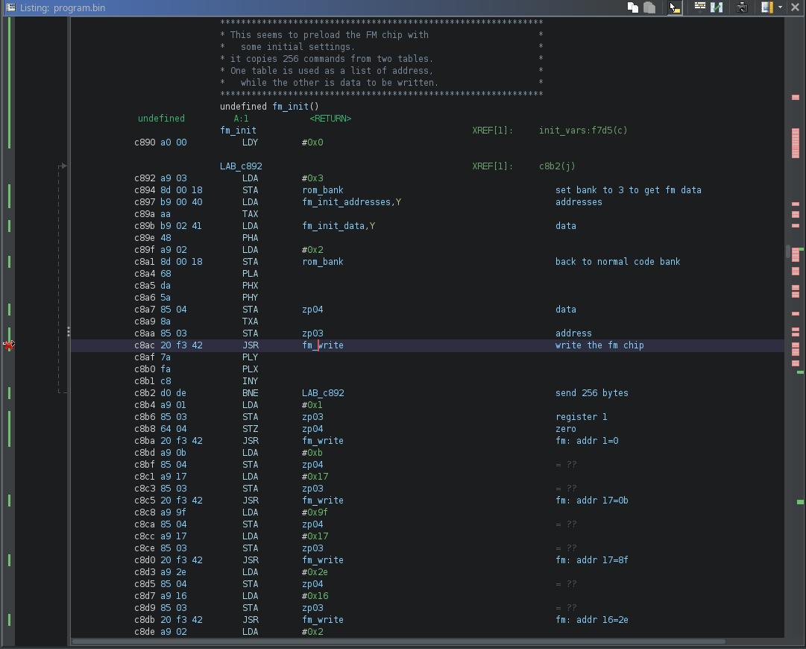Click the margin divider drag handle dots
This screenshot has width=806, height=649.
point(69,332)
